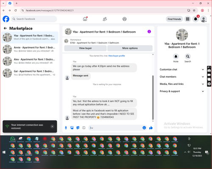
Task: Bookmark this page with the star icon
Action: coord(194,10)
